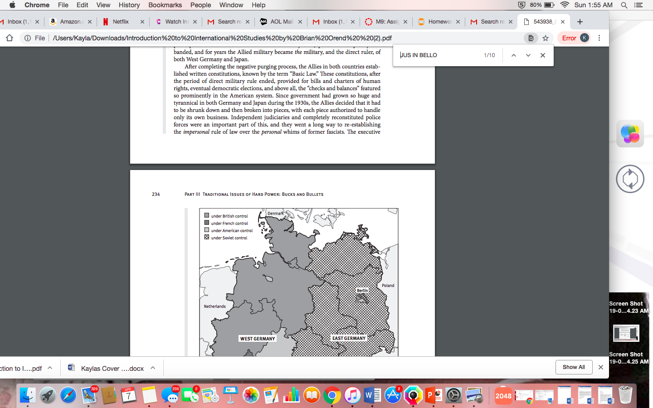
Task: Open the People menu
Action: [x=201, y=5]
